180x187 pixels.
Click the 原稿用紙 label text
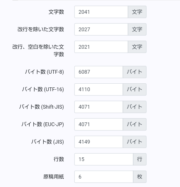pyautogui.click(x=54, y=177)
